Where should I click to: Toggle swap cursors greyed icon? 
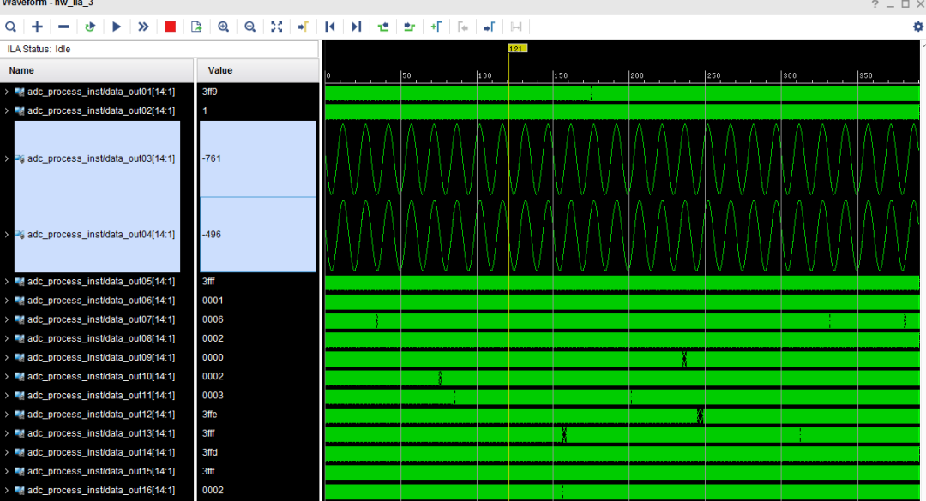click(x=515, y=27)
